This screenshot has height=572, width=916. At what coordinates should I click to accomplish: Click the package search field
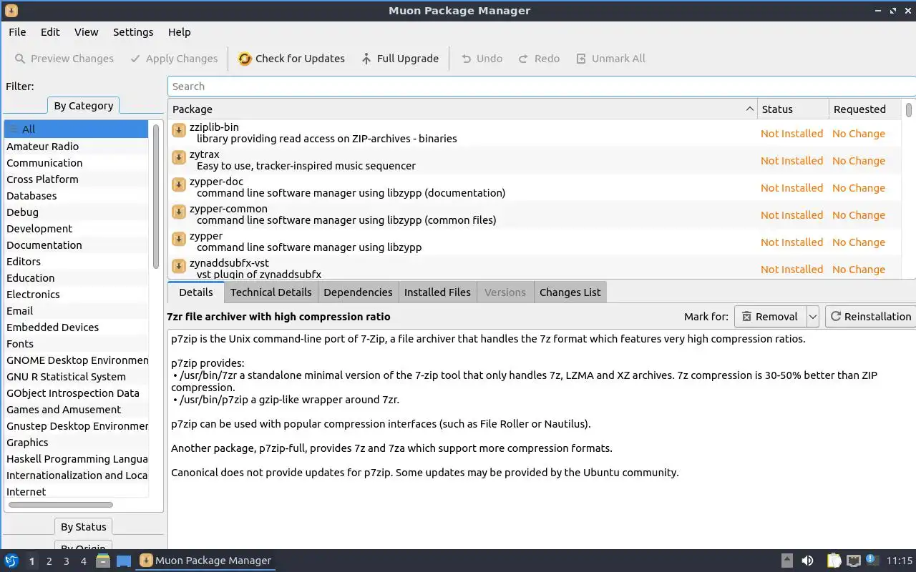click(x=541, y=87)
